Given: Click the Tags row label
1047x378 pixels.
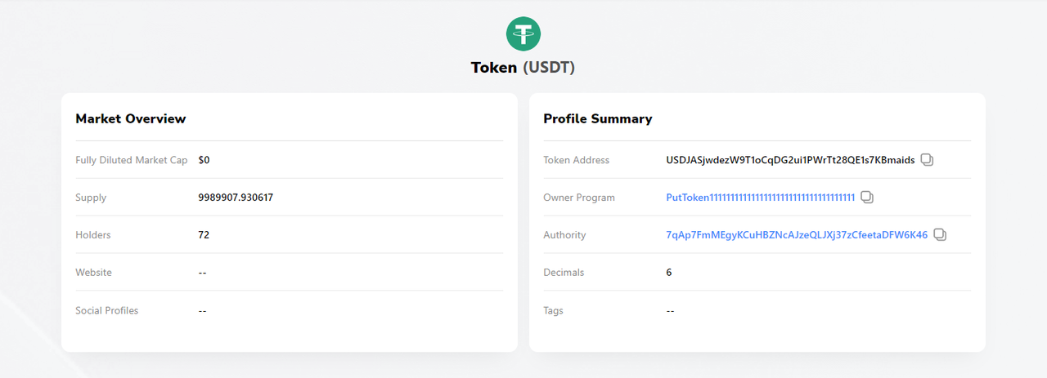Looking at the screenshot, I should (x=553, y=310).
